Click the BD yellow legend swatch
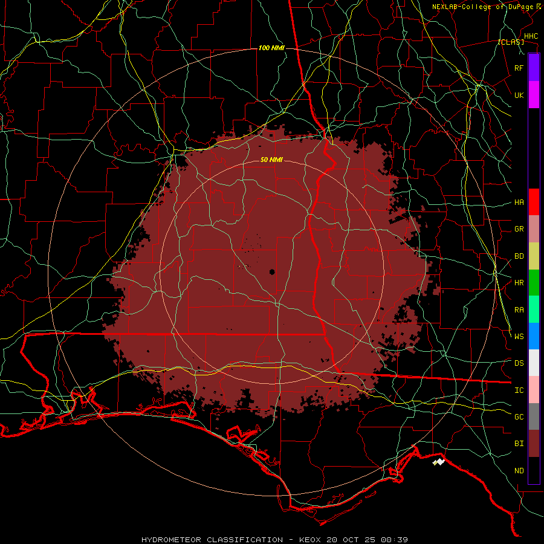The image size is (544, 544). pyautogui.click(x=534, y=256)
